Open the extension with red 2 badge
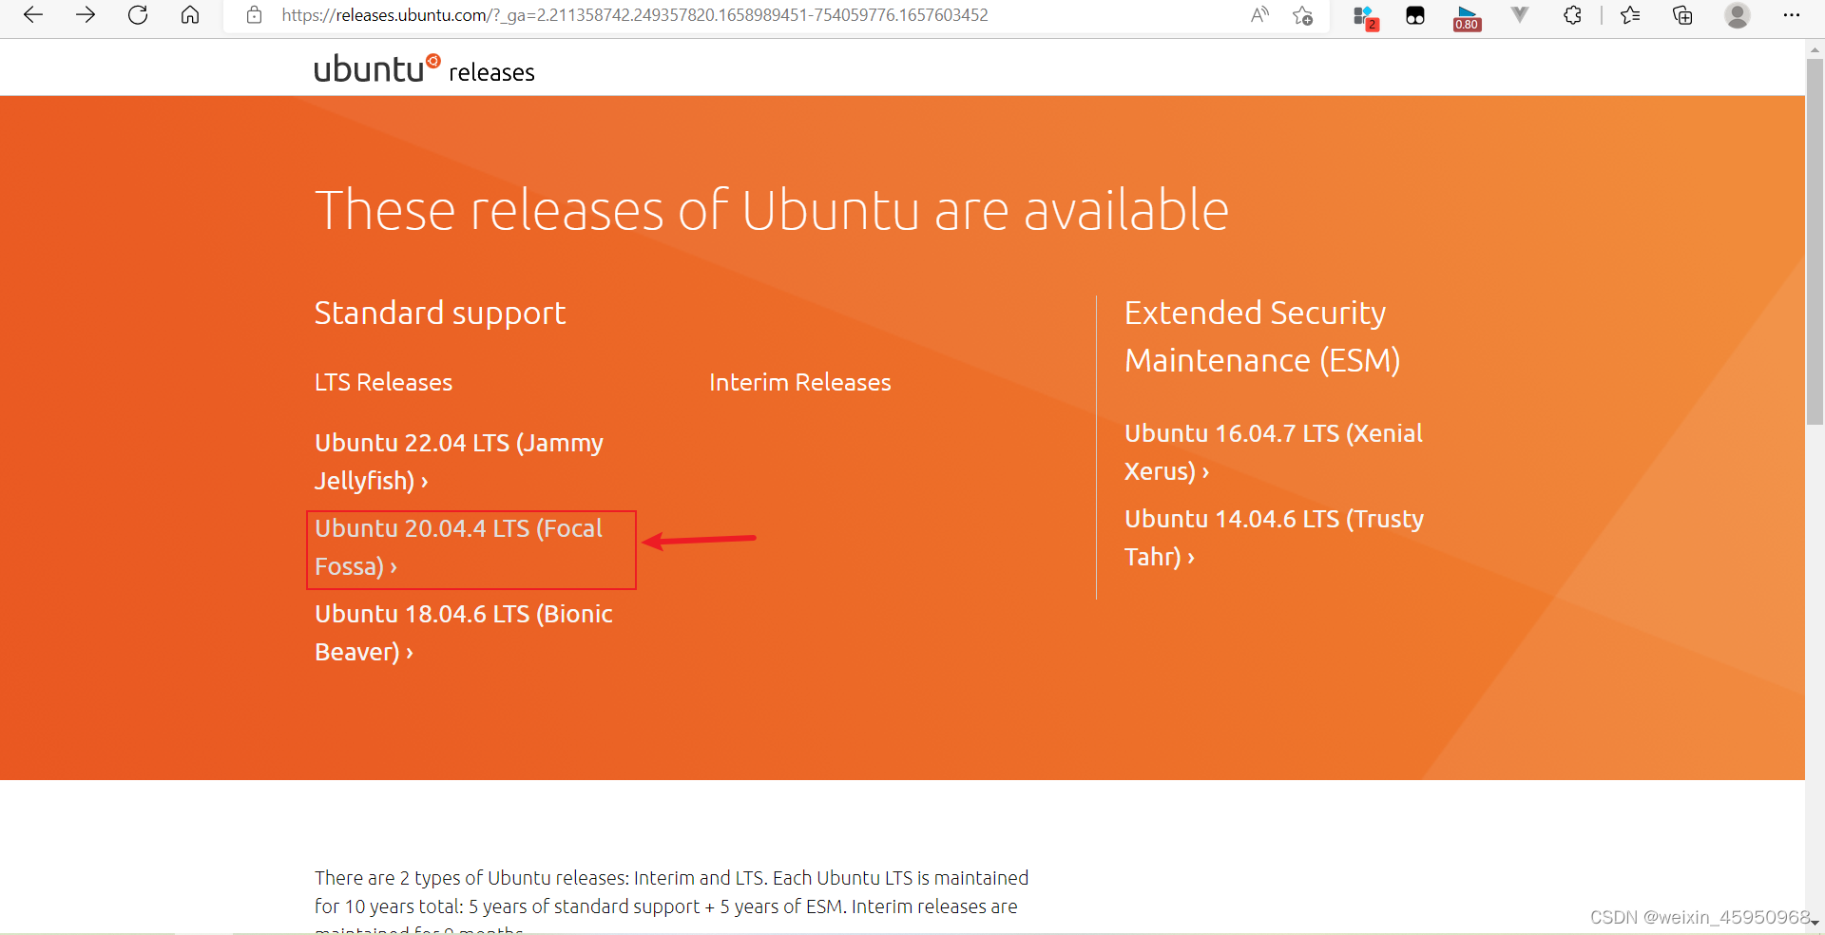The width and height of the screenshot is (1825, 935). (1365, 16)
